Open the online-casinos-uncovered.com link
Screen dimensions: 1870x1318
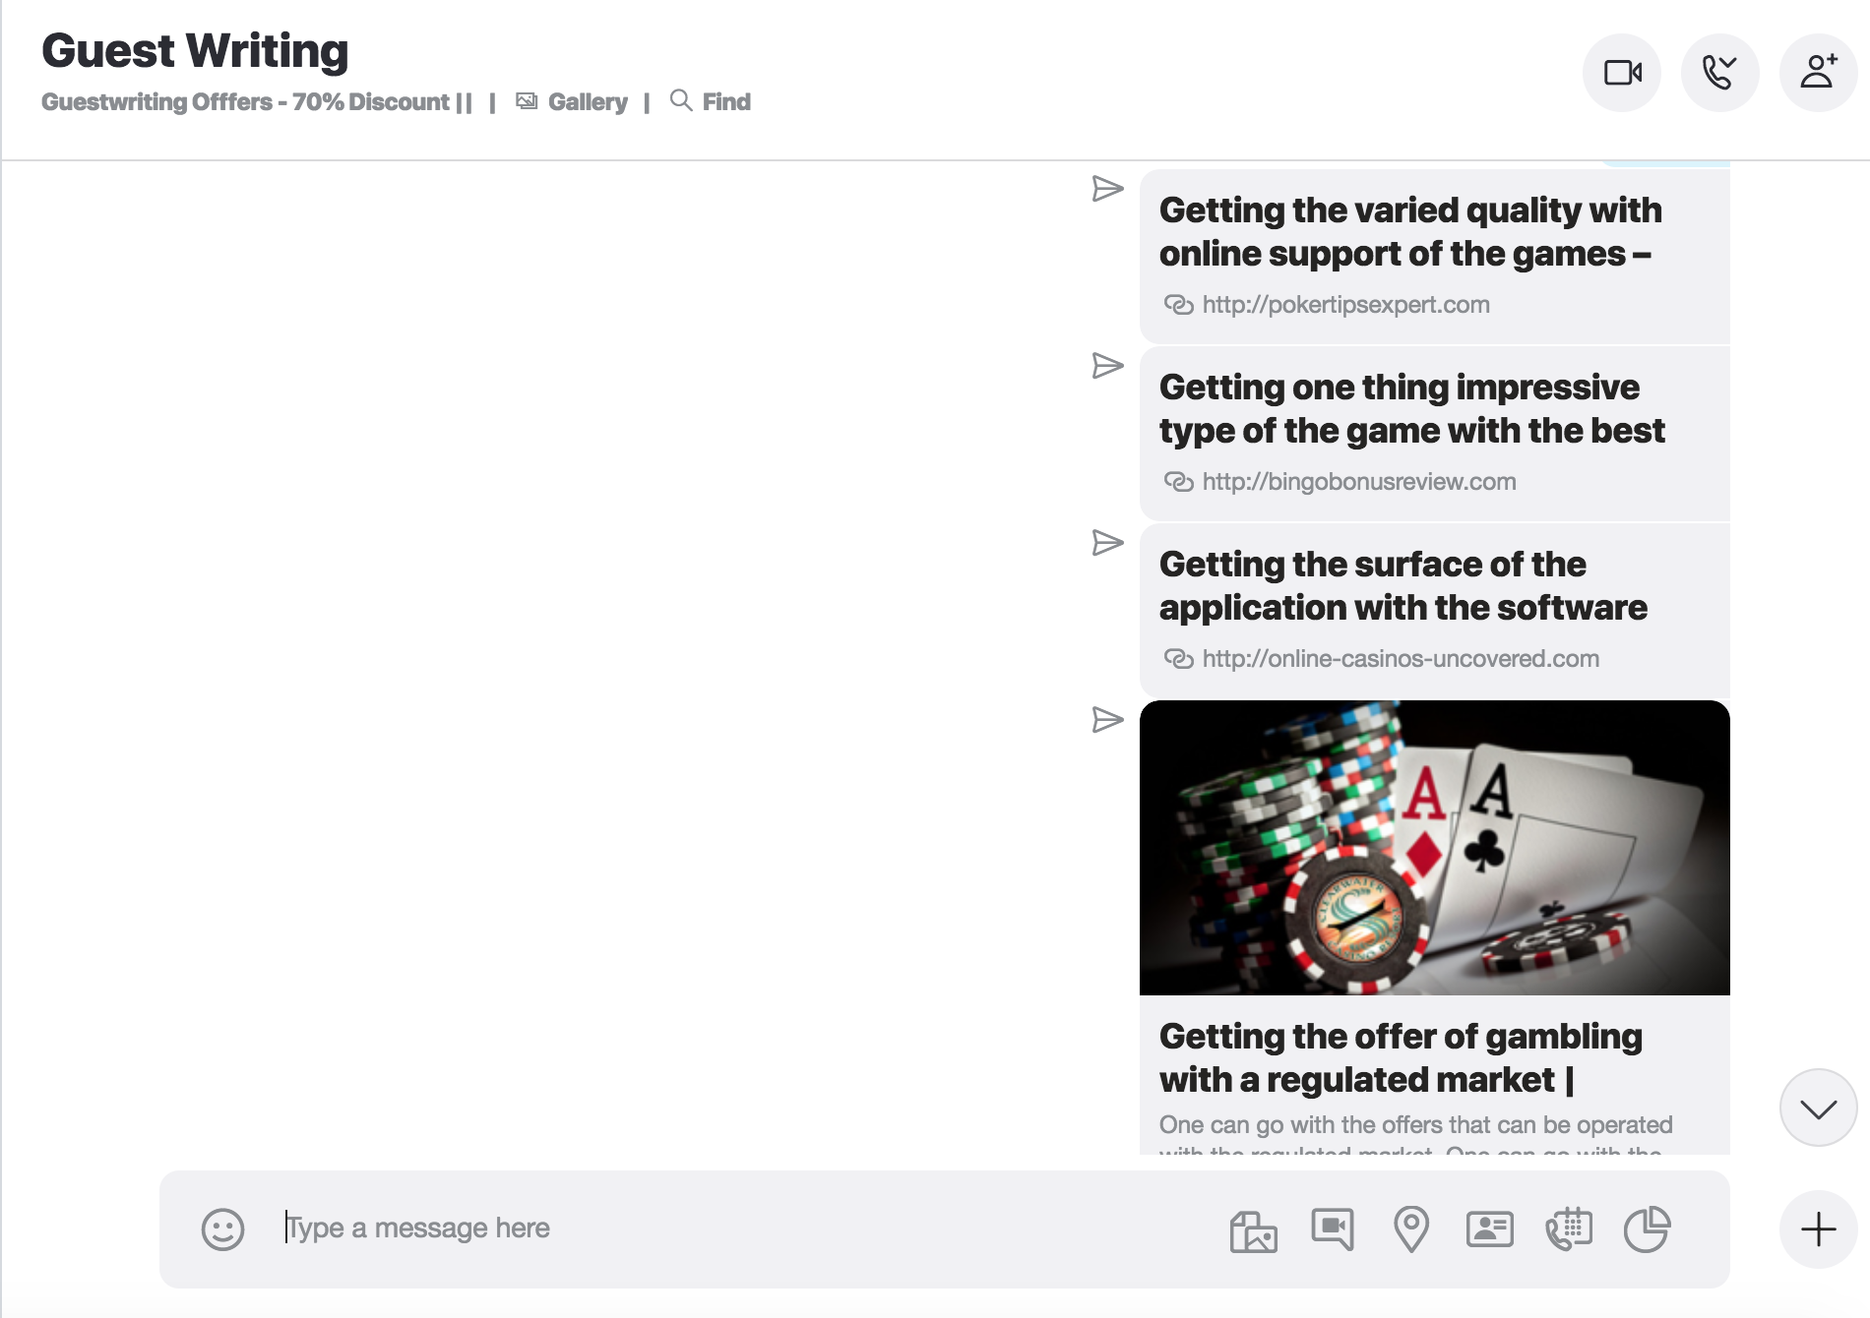tap(1401, 659)
